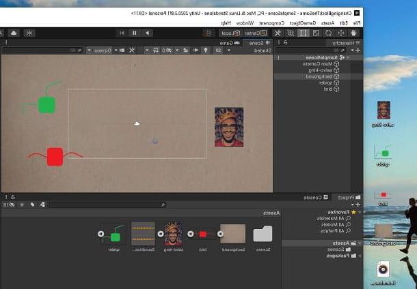The height and width of the screenshot is (289, 417).
Task: Toggle the Project panel lock icon
Action: tap(13, 197)
